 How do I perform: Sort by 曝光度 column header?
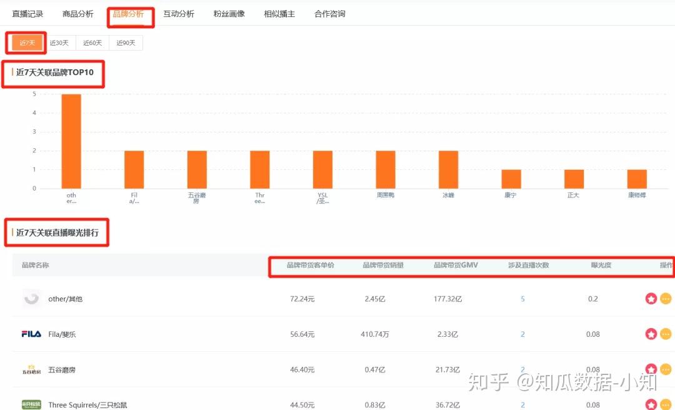coord(601,265)
